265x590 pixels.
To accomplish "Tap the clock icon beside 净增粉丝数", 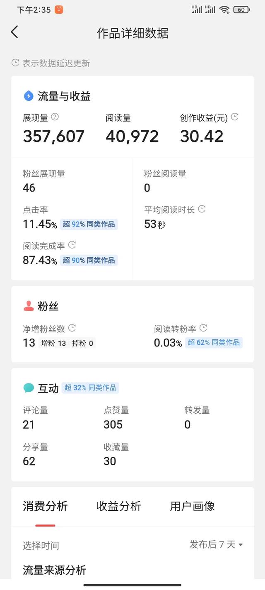I will [72, 328].
